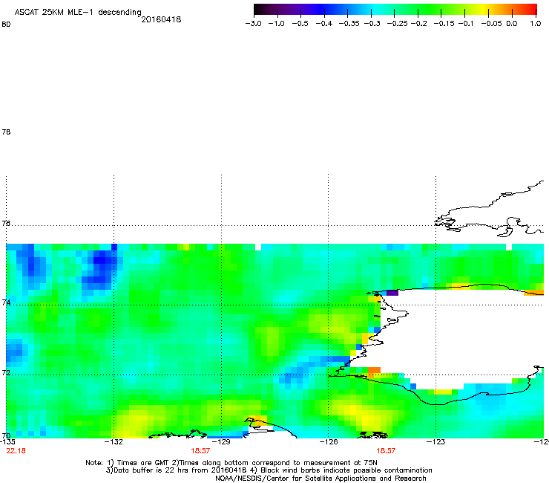Click the "1.0" color scale label

tap(536, 24)
